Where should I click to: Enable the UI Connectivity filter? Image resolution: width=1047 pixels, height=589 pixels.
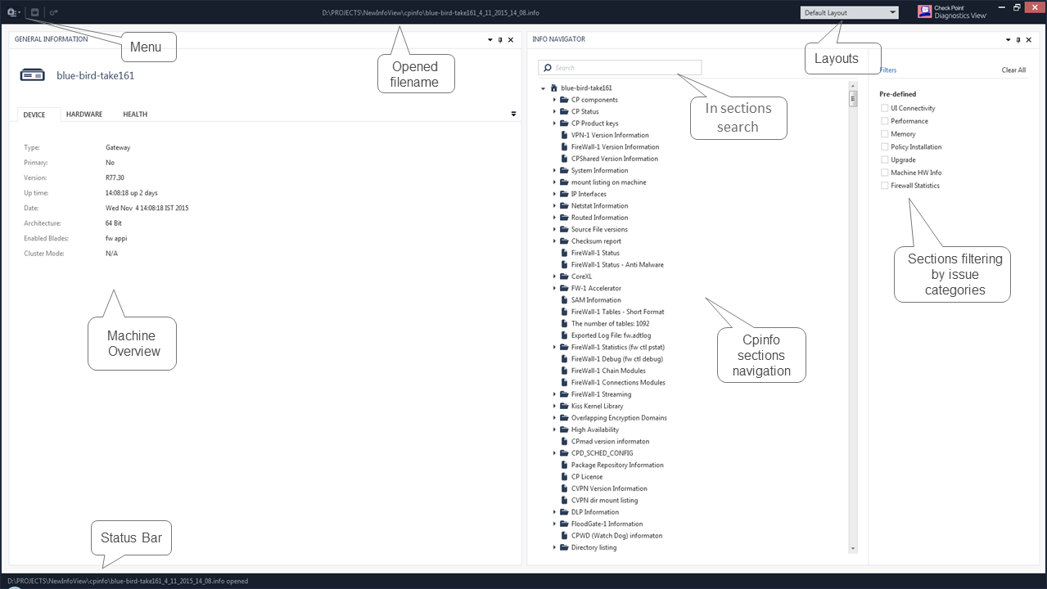pos(884,108)
